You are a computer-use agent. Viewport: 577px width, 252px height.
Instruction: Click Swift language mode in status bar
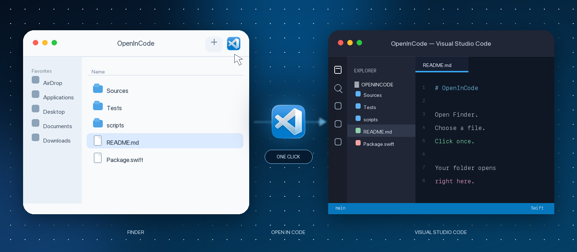[x=537, y=208]
